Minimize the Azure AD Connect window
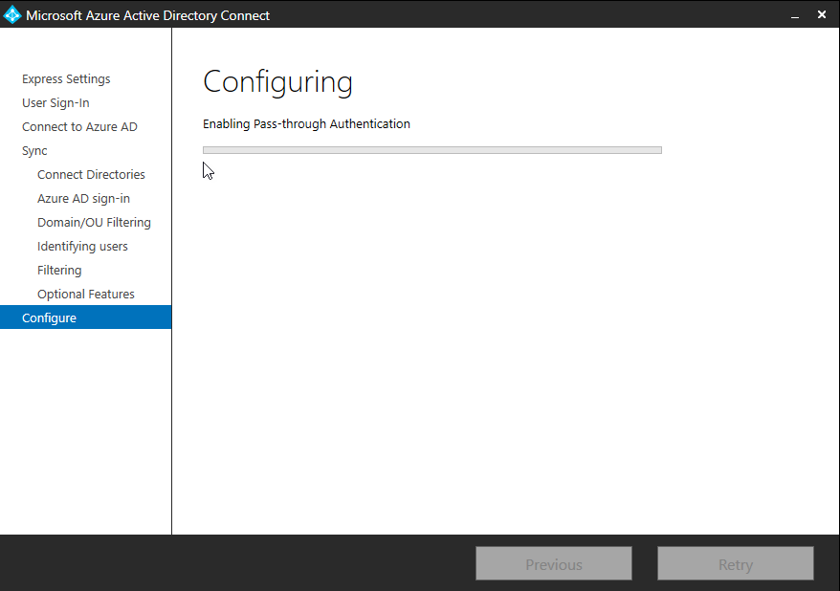840x591 pixels. tap(795, 15)
